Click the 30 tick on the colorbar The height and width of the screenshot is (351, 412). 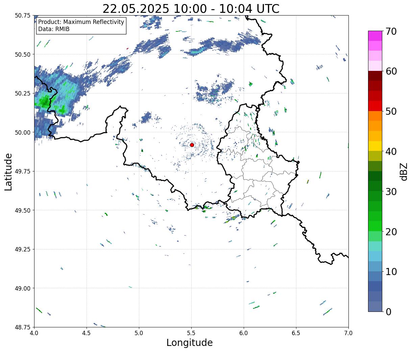[391, 191]
